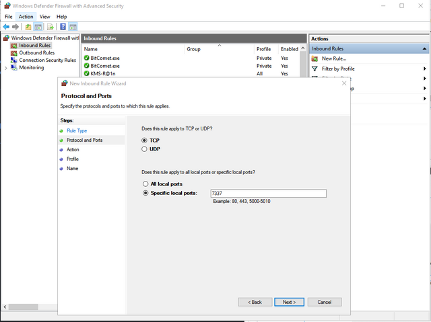Click the Filter by Profile funnel icon
The image size is (431, 322).
coord(314,69)
